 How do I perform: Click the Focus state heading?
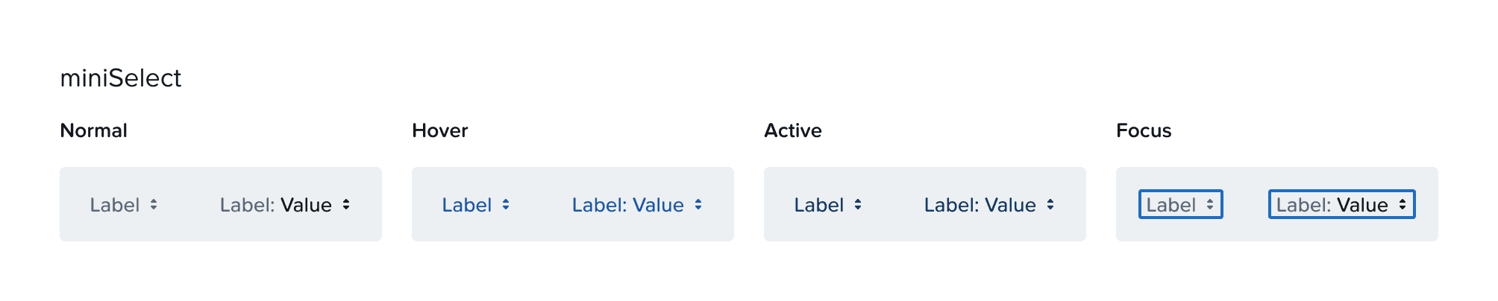[1144, 131]
